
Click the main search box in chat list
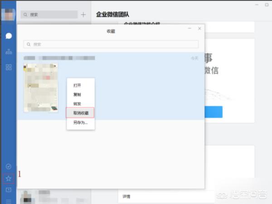pos(49,15)
